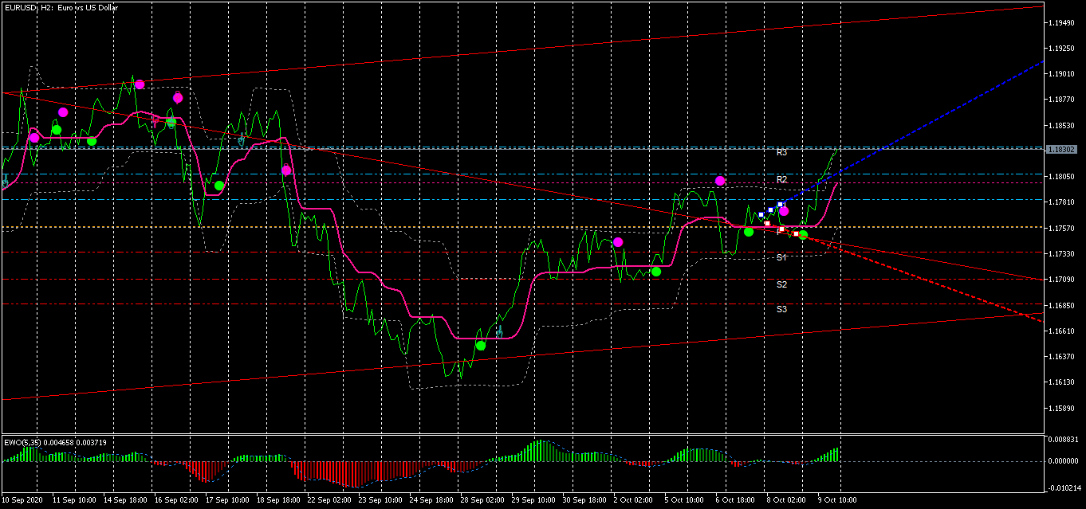Click the 5 Oct 10:00 time label
Image resolution: width=1086 pixels, height=509 pixels.
point(684,500)
